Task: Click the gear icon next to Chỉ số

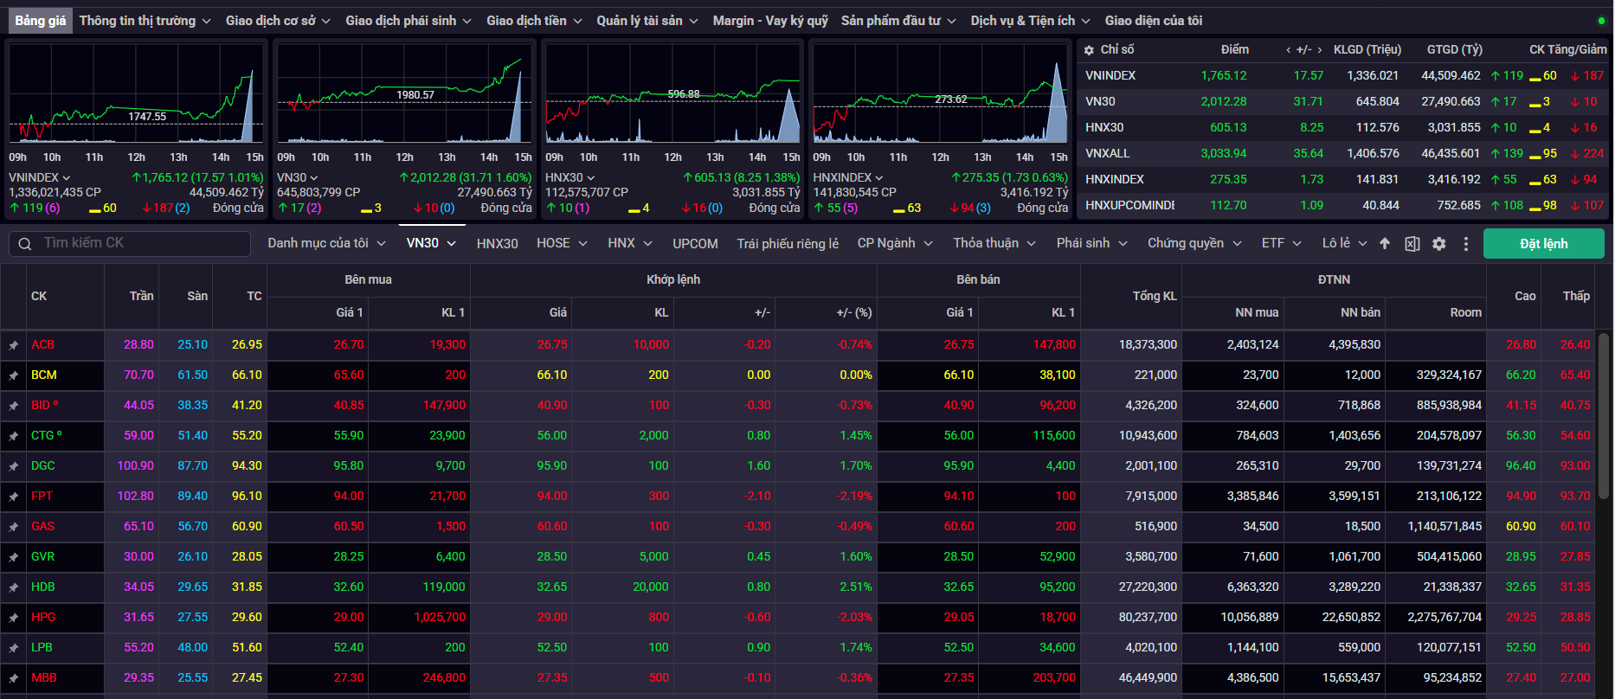Action: coord(1089,50)
